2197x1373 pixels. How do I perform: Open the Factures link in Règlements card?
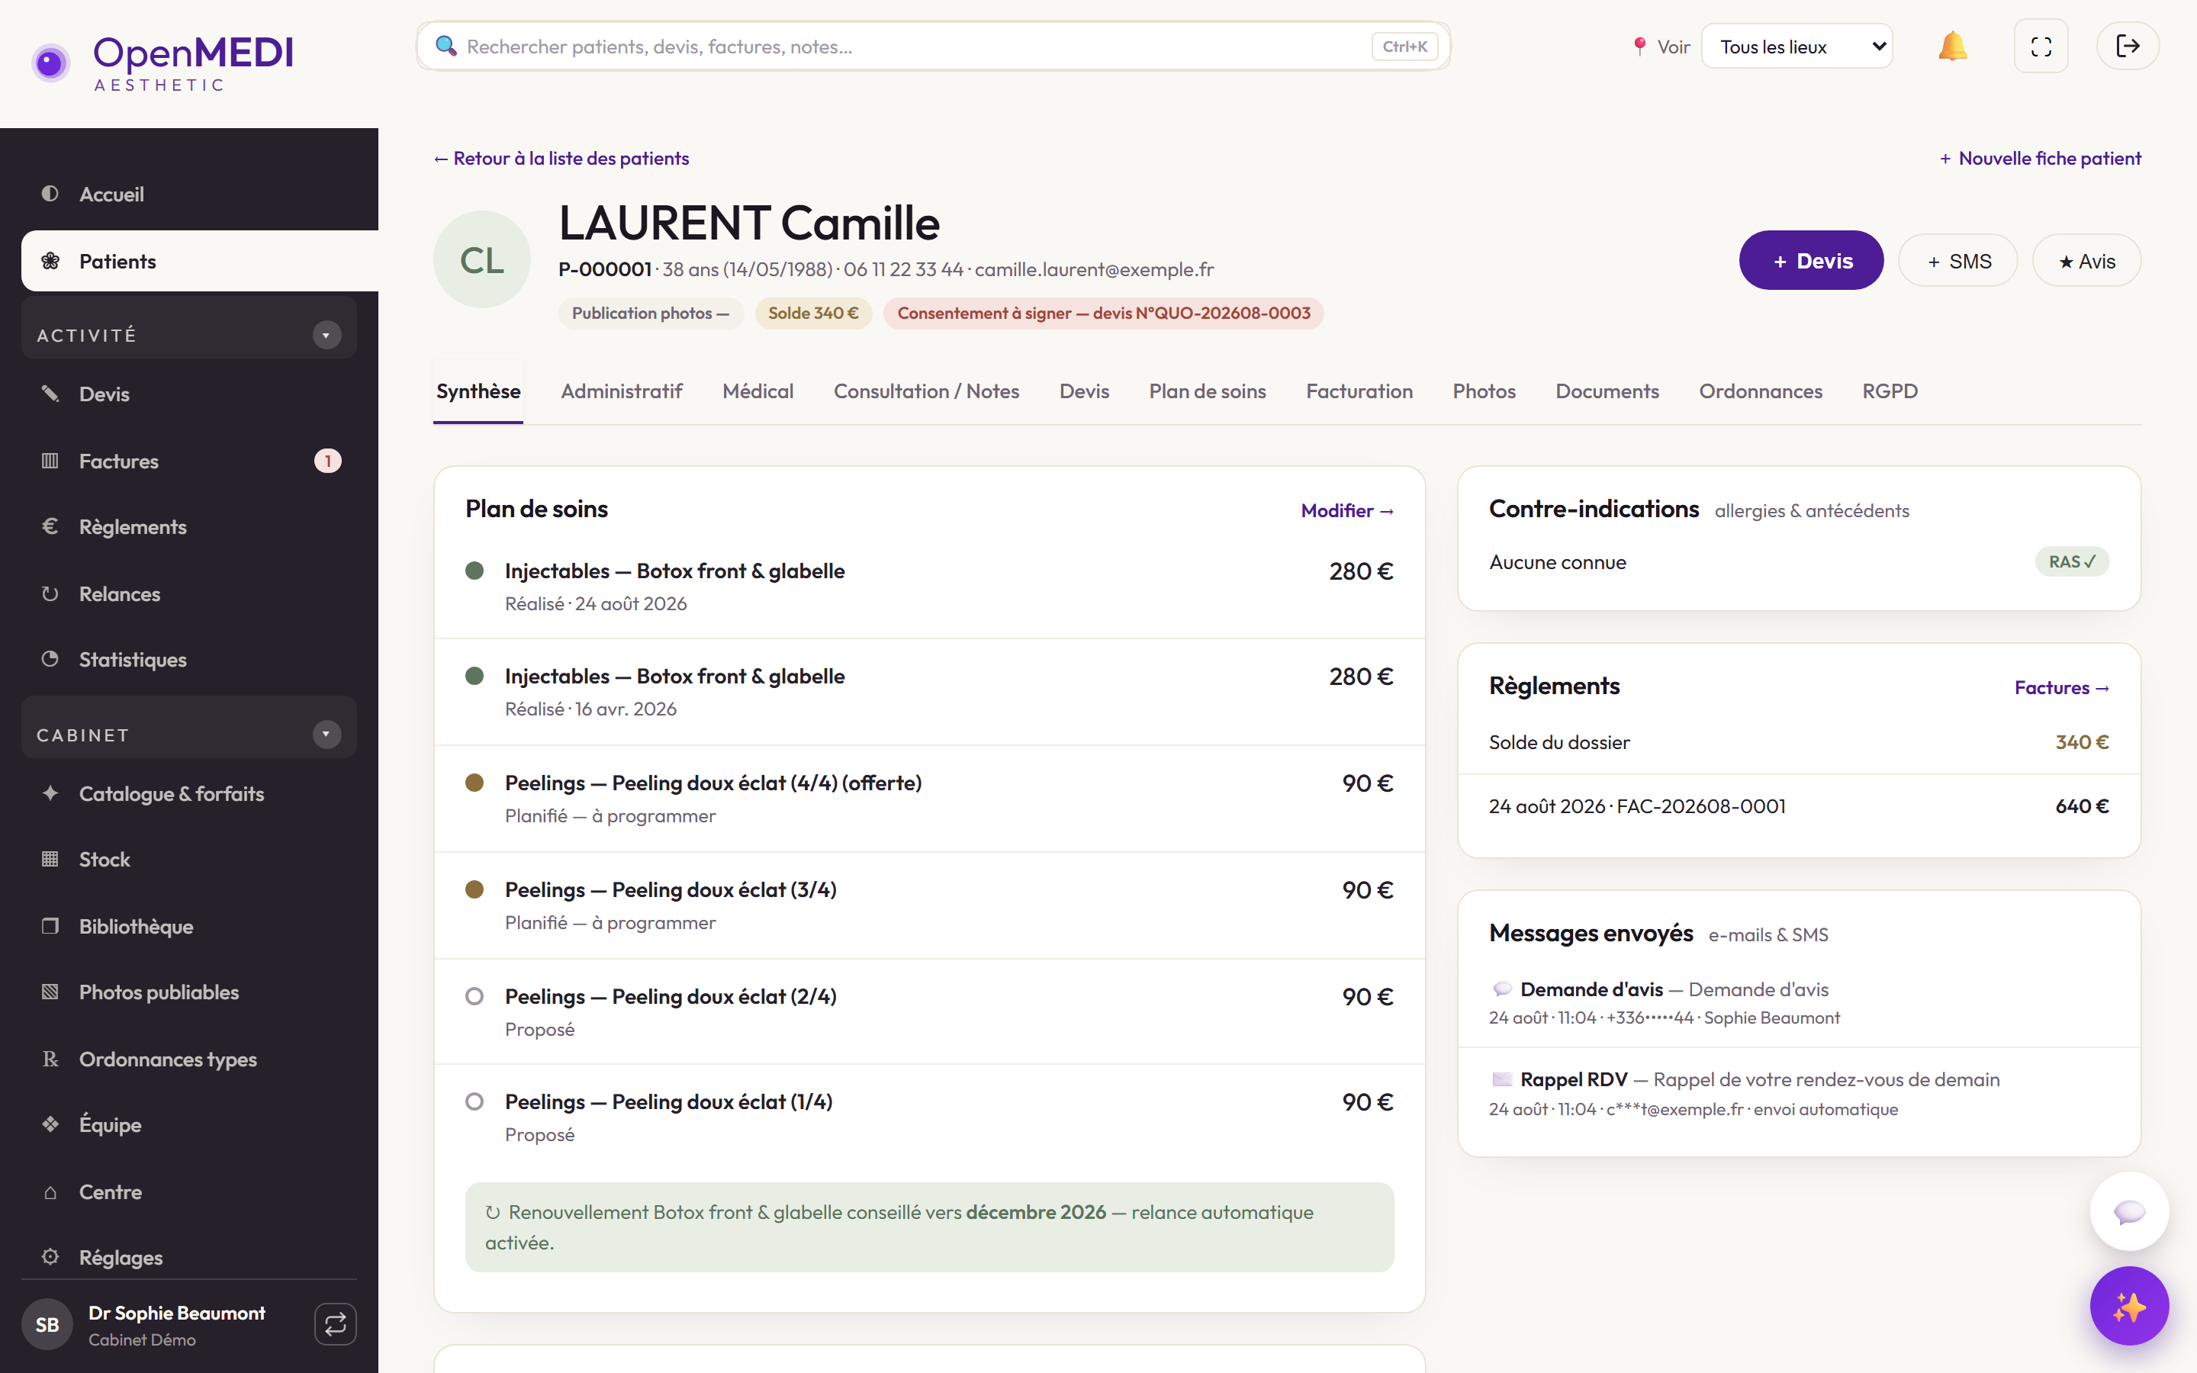point(2062,687)
